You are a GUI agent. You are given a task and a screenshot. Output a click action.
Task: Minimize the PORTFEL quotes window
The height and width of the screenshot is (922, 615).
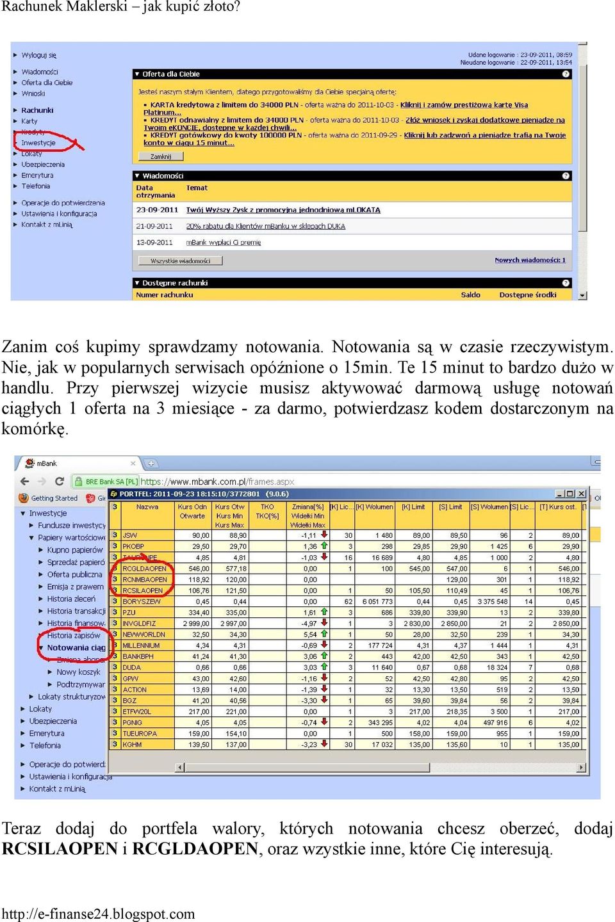559,494
